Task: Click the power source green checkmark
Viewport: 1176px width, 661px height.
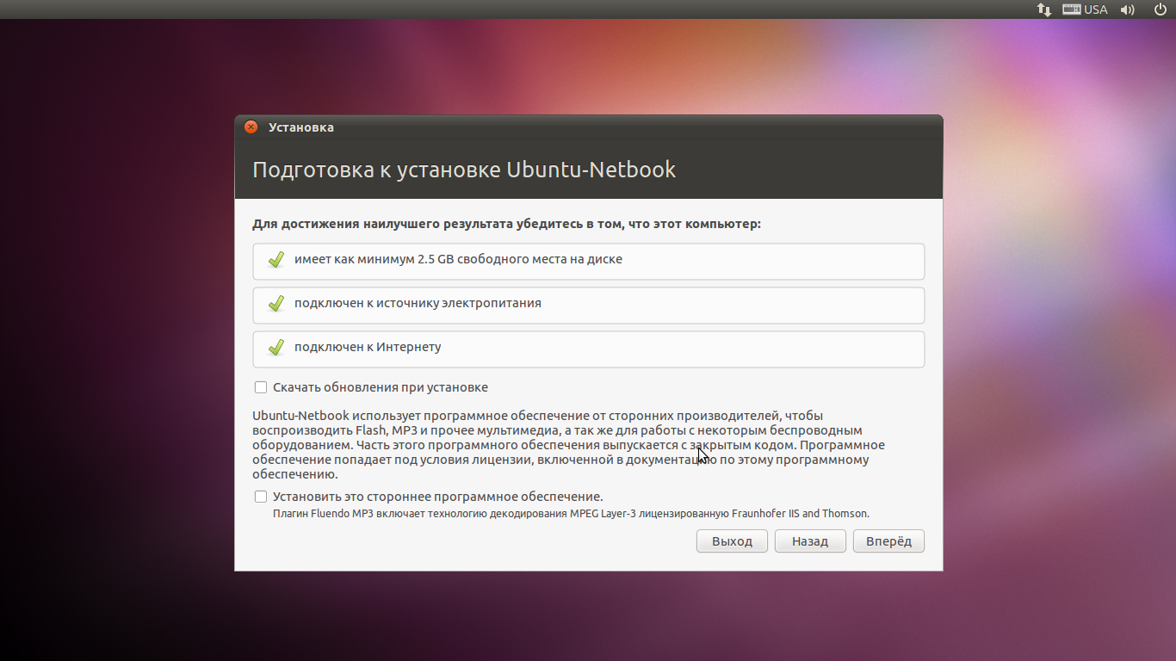Action: pos(276,304)
